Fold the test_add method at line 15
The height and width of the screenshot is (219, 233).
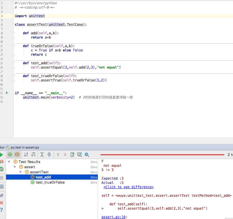point(13,63)
